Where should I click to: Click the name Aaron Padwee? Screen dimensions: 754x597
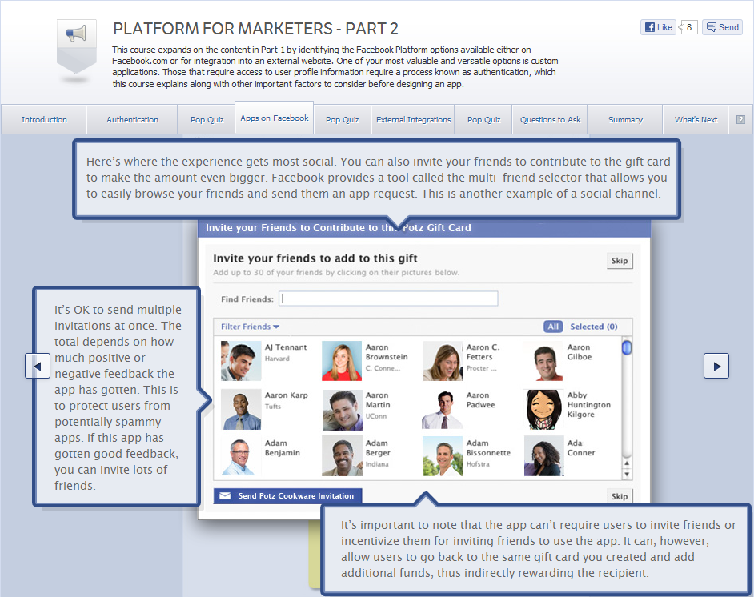[x=480, y=400]
